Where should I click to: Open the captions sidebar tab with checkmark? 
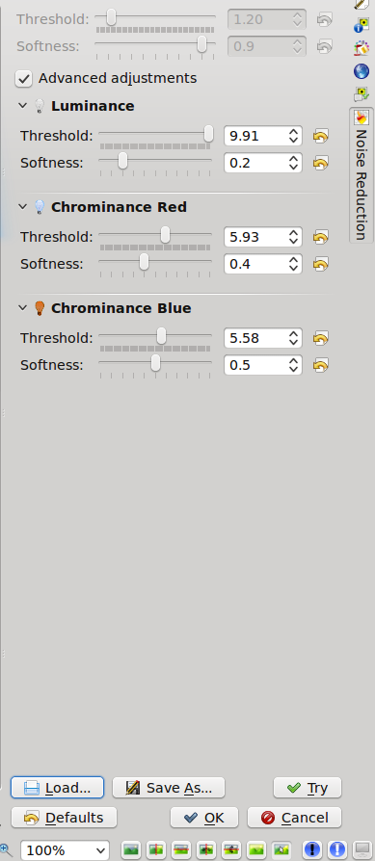(x=362, y=93)
